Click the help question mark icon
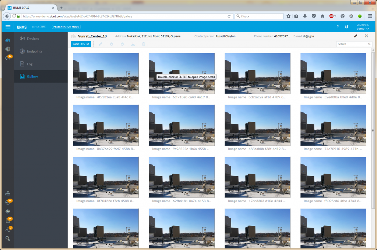This screenshot has width=377, height=250. coord(338,27)
